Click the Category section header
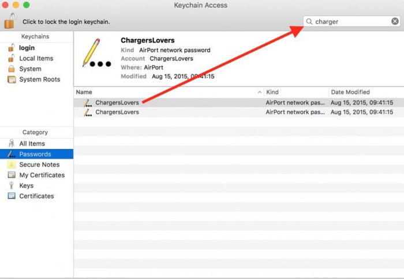This screenshot has width=404, height=279. (x=35, y=132)
